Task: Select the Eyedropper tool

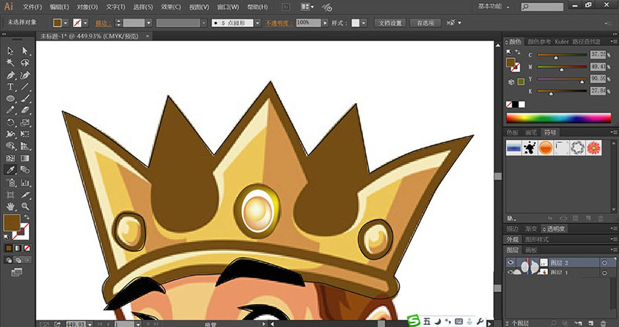Action: pos(10,170)
